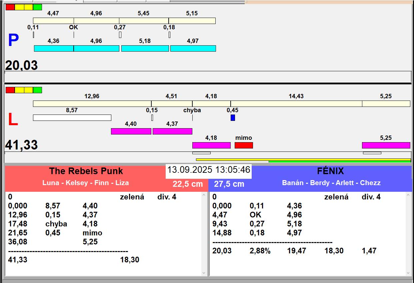The image size is (414, 283).
Task: Click the green progress bar below lane L
Action: [339, 161]
